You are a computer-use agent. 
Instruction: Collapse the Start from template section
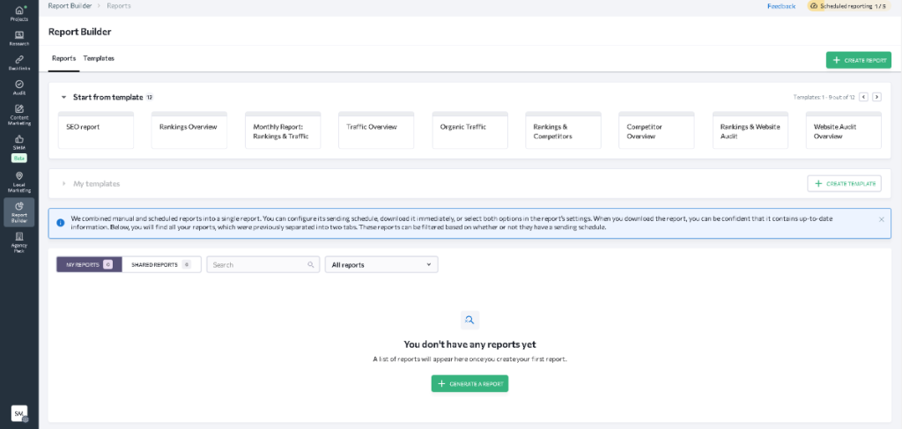click(x=63, y=97)
